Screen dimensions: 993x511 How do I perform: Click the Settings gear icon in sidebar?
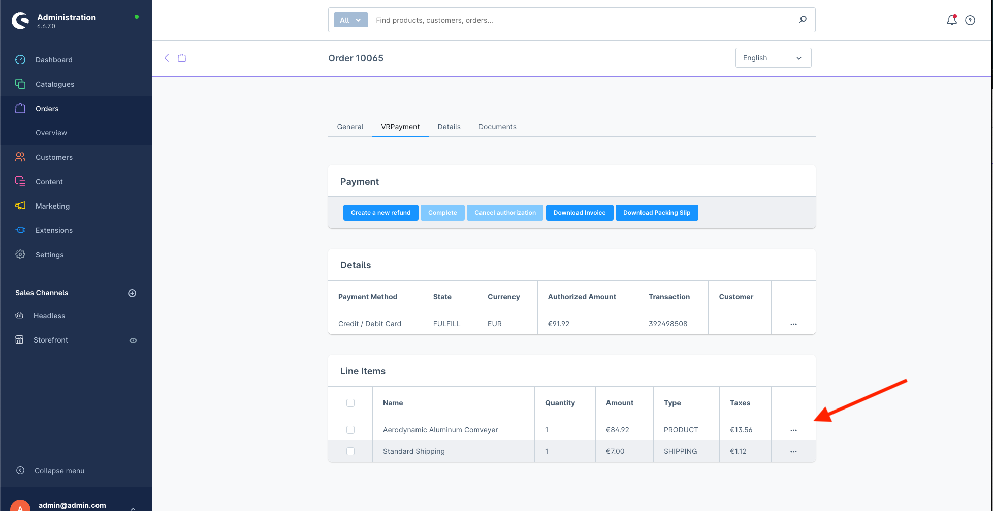20,255
